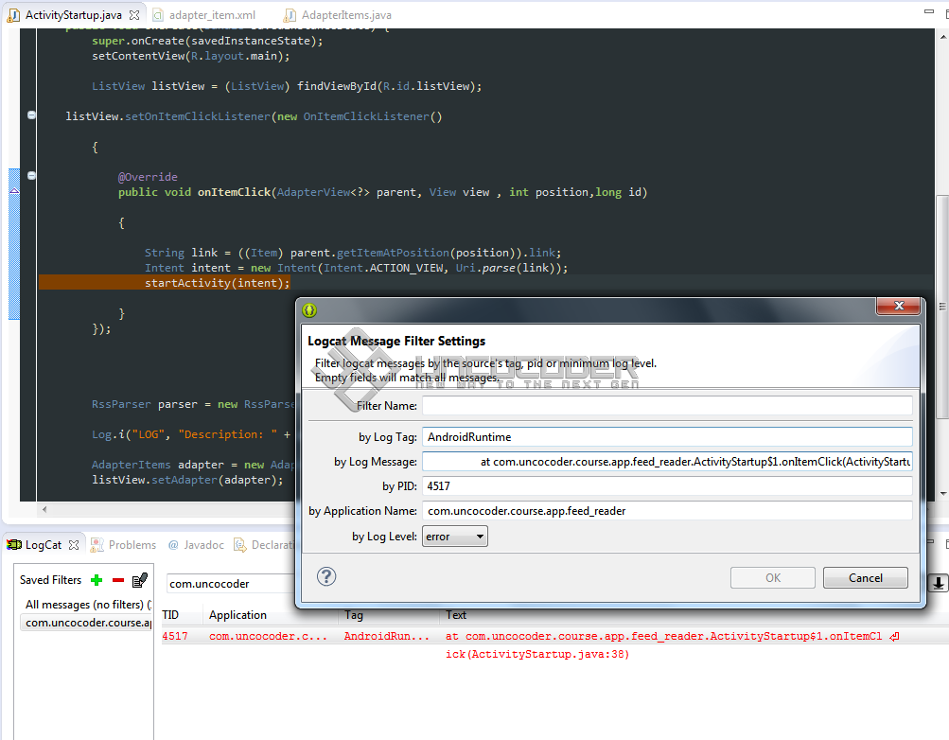The width and height of the screenshot is (949, 740).
Task: Select com.uncocoder.course.app saved filter
Action: click(87, 622)
